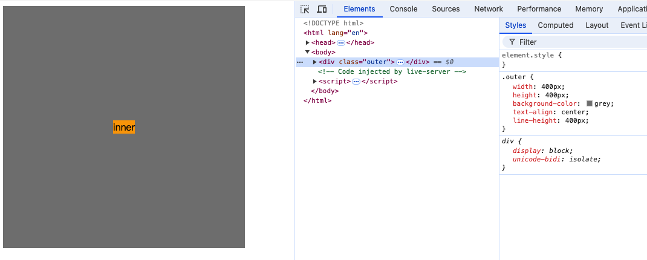Select the Computed sub-tab

tap(556, 25)
